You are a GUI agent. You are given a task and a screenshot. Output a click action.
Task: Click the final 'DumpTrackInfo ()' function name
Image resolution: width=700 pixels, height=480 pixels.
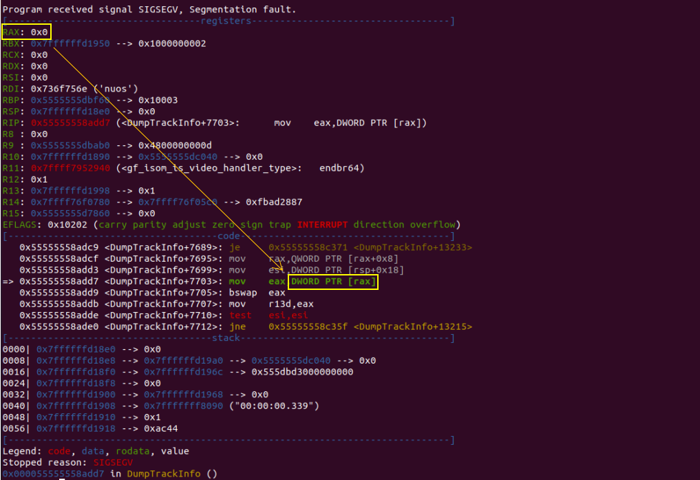[x=172, y=474]
